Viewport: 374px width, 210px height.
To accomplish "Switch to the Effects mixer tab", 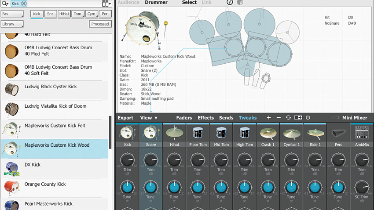I will coord(205,118).
